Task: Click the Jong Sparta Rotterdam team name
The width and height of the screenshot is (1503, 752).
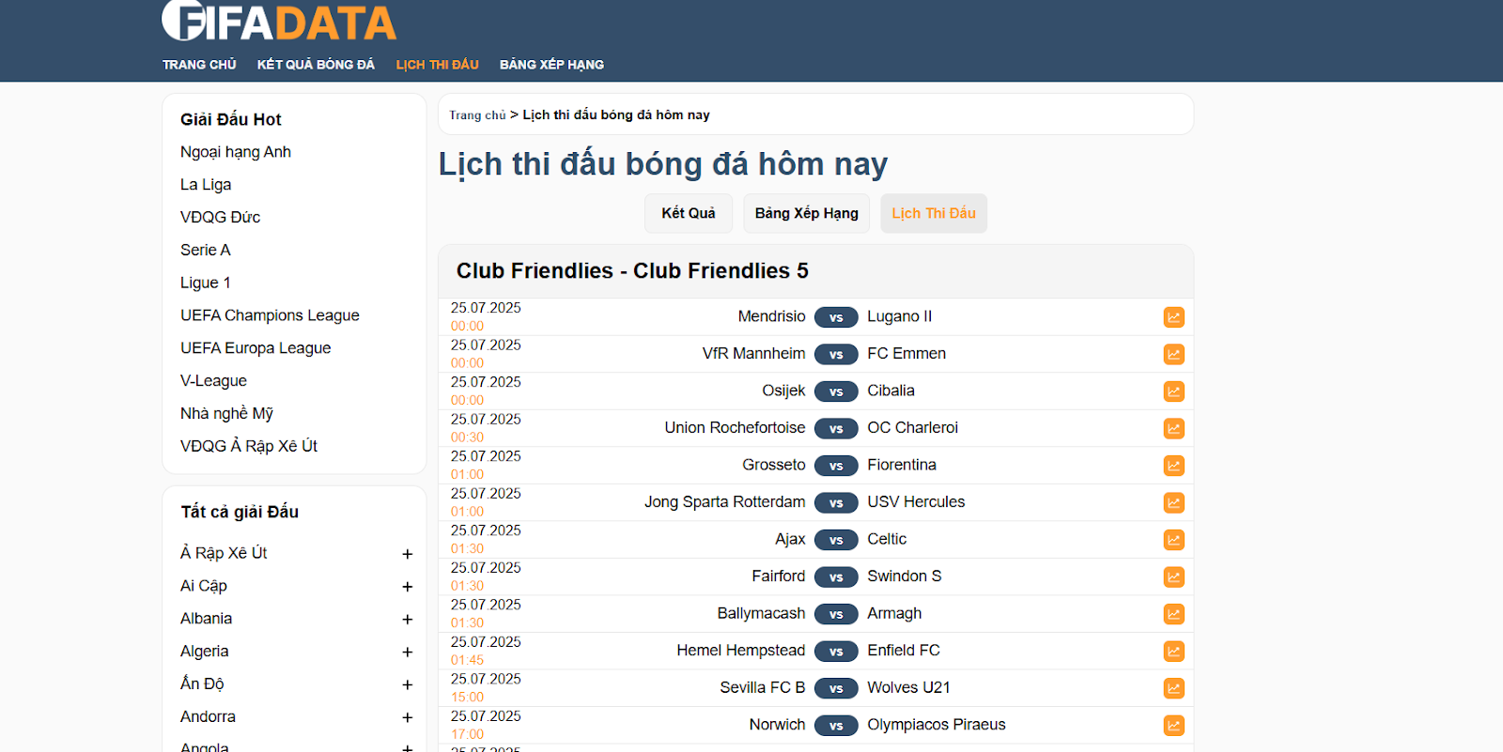Action: point(724,502)
